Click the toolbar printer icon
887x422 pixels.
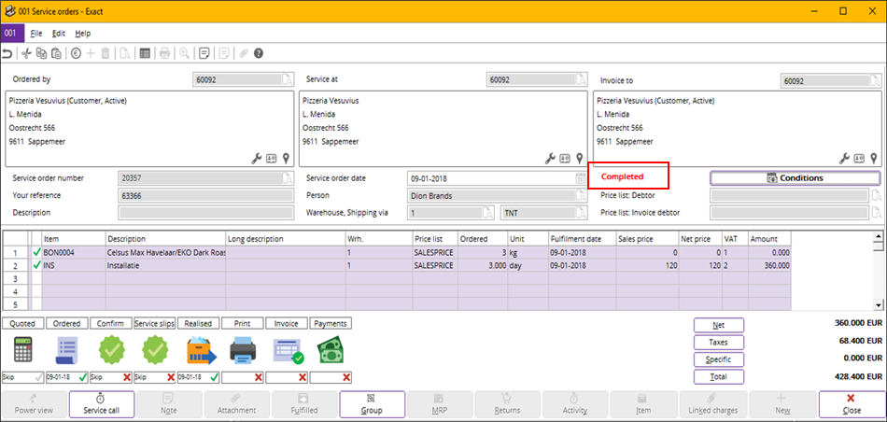[x=164, y=54]
